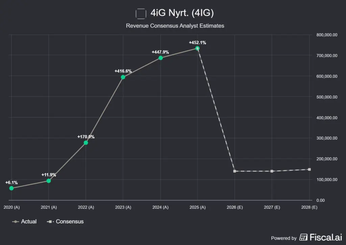Click the +416.6% growth label
The image size is (346, 245).
pos(123,71)
